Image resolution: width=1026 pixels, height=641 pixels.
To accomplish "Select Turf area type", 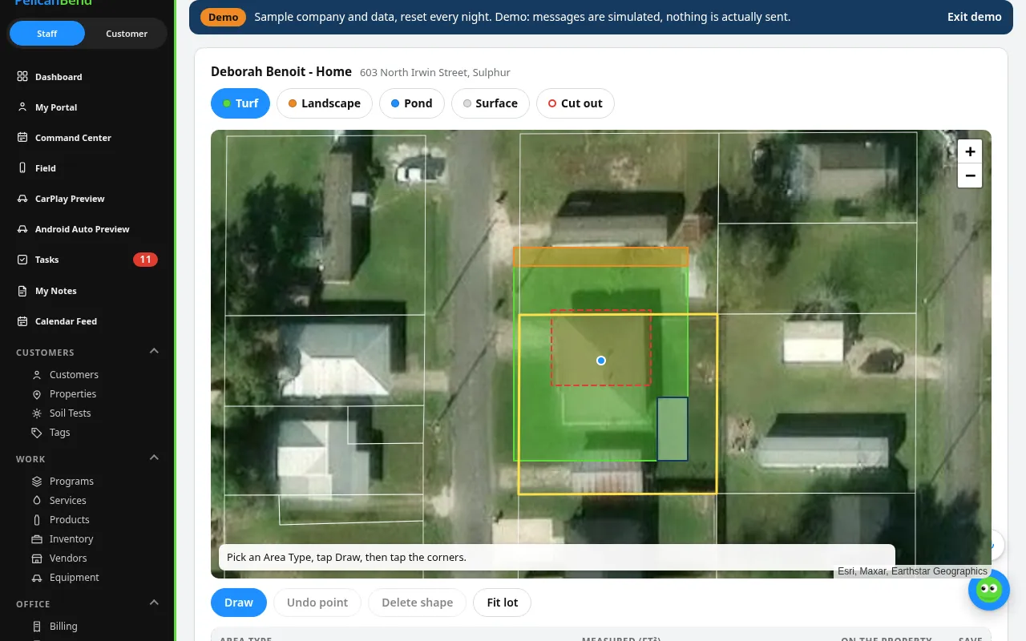I will (x=240, y=103).
